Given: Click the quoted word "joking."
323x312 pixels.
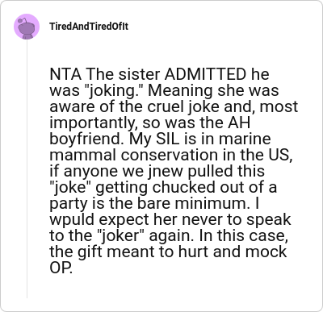Looking at the screenshot, I should click(x=114, y=91).
